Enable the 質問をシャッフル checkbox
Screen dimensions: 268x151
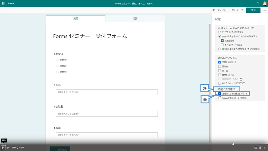[220, 75]
